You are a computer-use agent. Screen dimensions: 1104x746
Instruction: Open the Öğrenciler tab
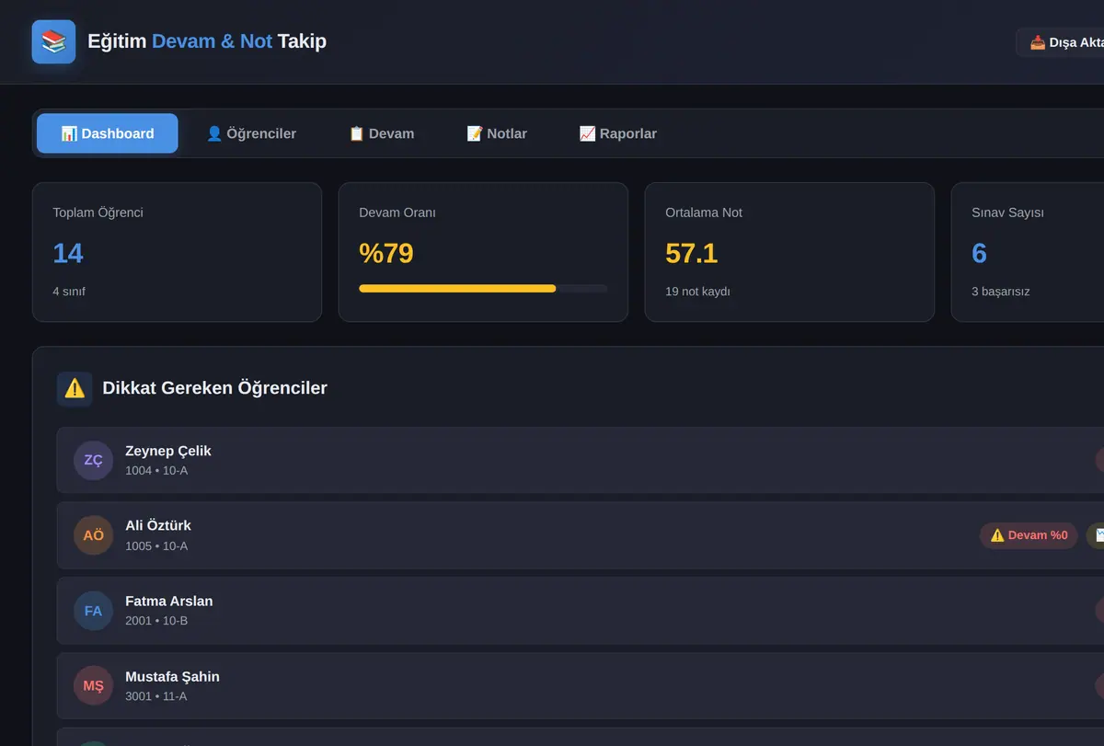point(251,133)
